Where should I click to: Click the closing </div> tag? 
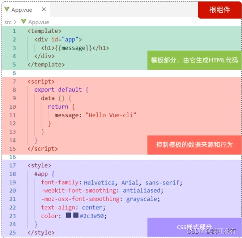(44, 56)
